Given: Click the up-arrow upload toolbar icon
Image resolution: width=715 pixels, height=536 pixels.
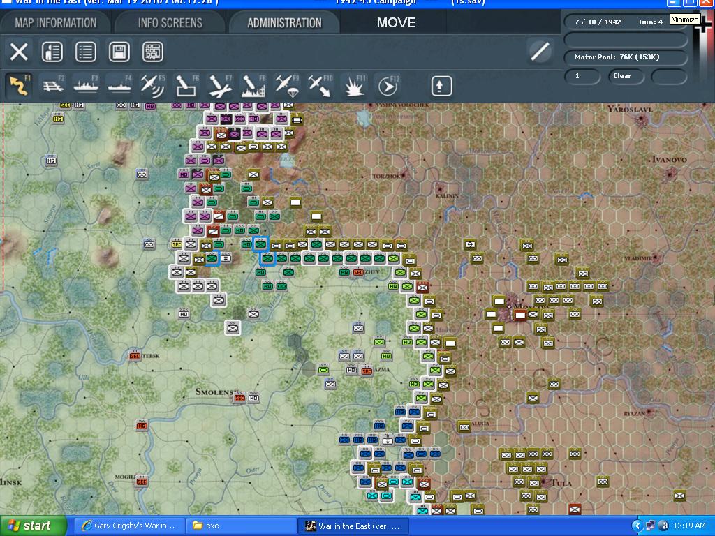Looking at the screenshot, I should click(x=441, y=86).
